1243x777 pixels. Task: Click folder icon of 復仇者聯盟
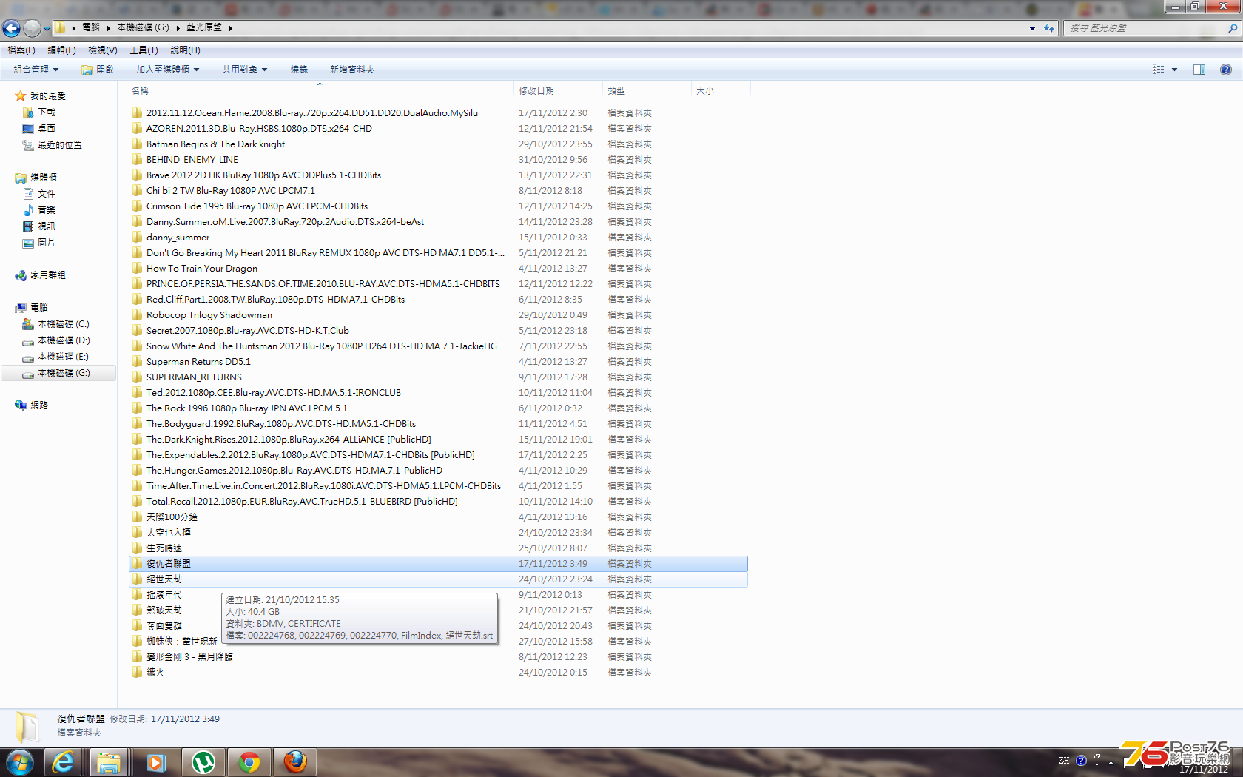click(137, 563)
